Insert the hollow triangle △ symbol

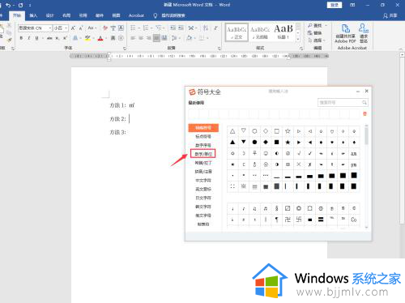point(232,131)
